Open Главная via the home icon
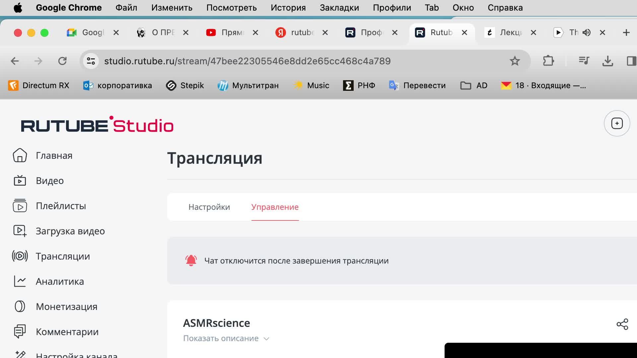 pyautogui.click(x=20, y=155)
